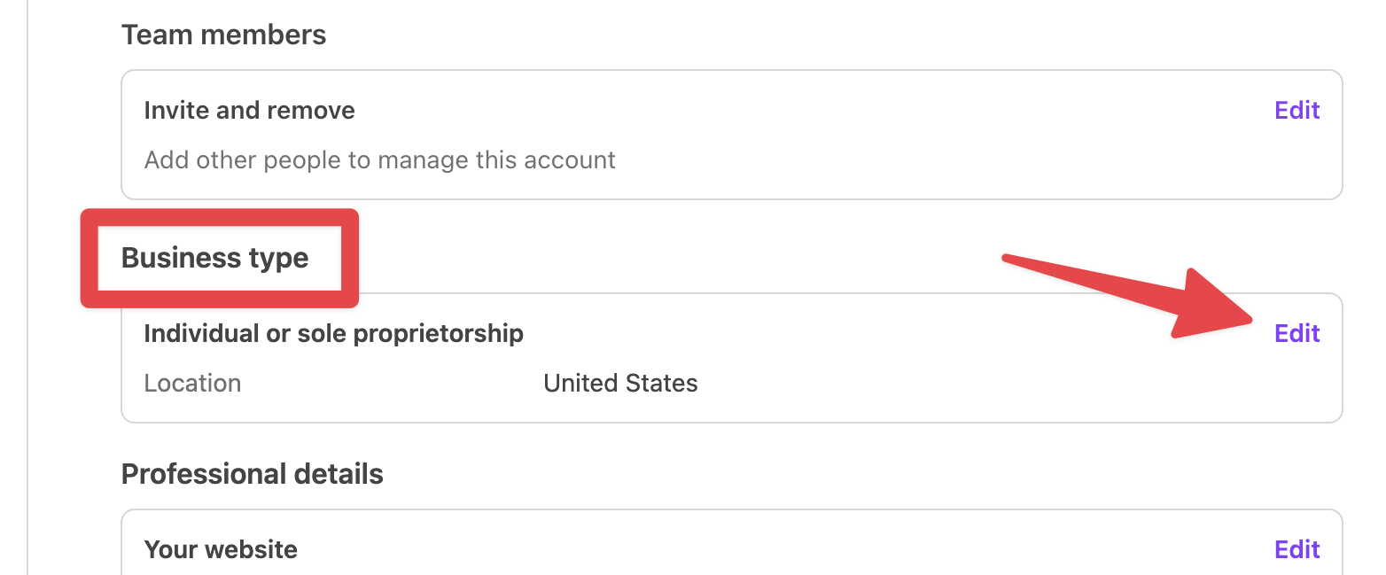
Task: Click the Location field label
Action: coord(192,384)
